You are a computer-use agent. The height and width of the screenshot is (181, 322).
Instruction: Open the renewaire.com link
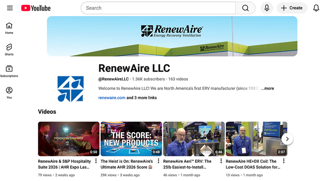pyautogui.click(x=112, y=98)
